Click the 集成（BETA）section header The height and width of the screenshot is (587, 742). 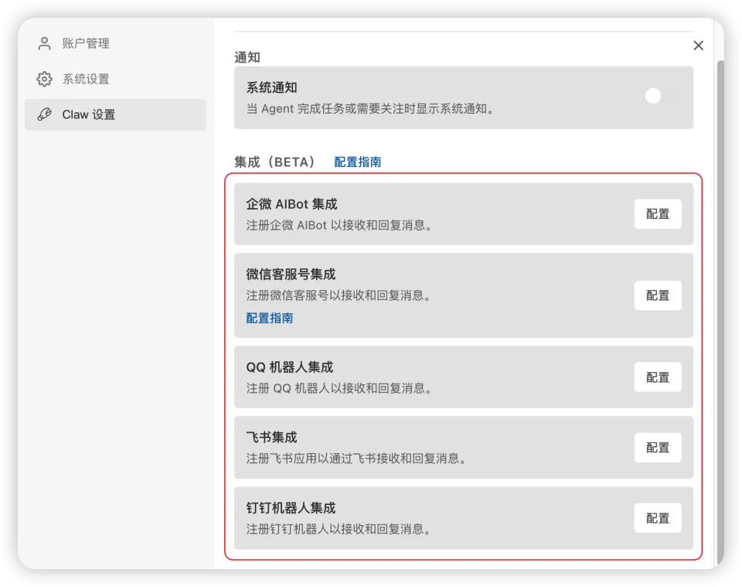click(271, 163)
